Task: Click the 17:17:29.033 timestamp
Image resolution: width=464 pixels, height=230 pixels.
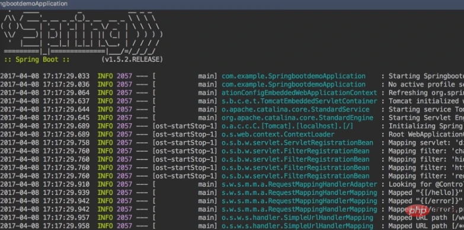Action: [66, 76]
